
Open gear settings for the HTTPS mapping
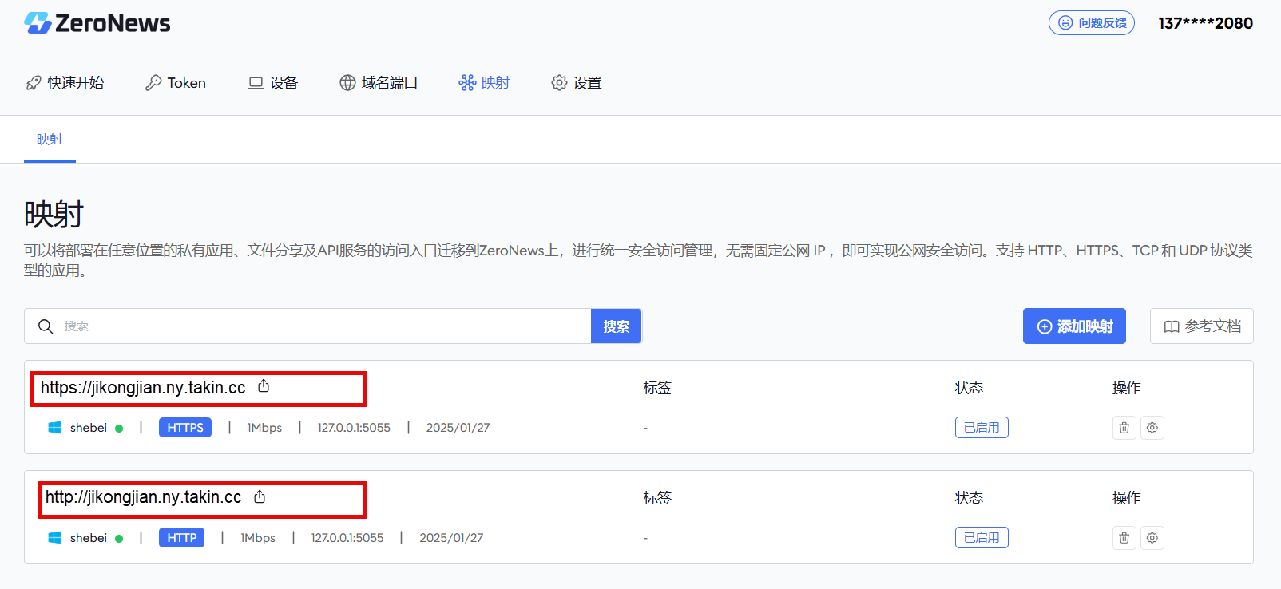1152,428
